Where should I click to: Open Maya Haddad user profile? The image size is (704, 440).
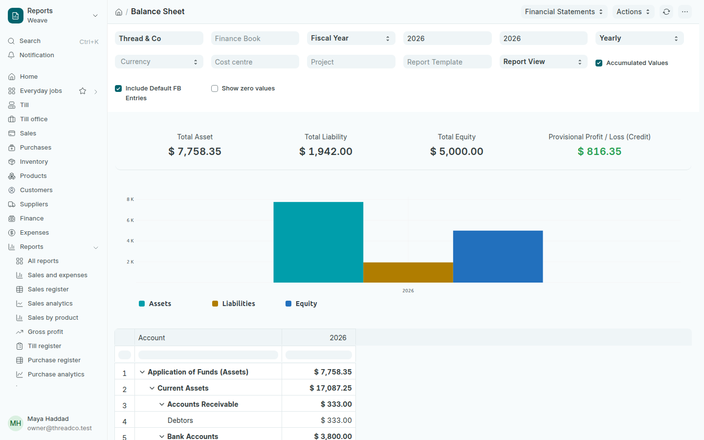pyautogui.click(x=54, y=423)
